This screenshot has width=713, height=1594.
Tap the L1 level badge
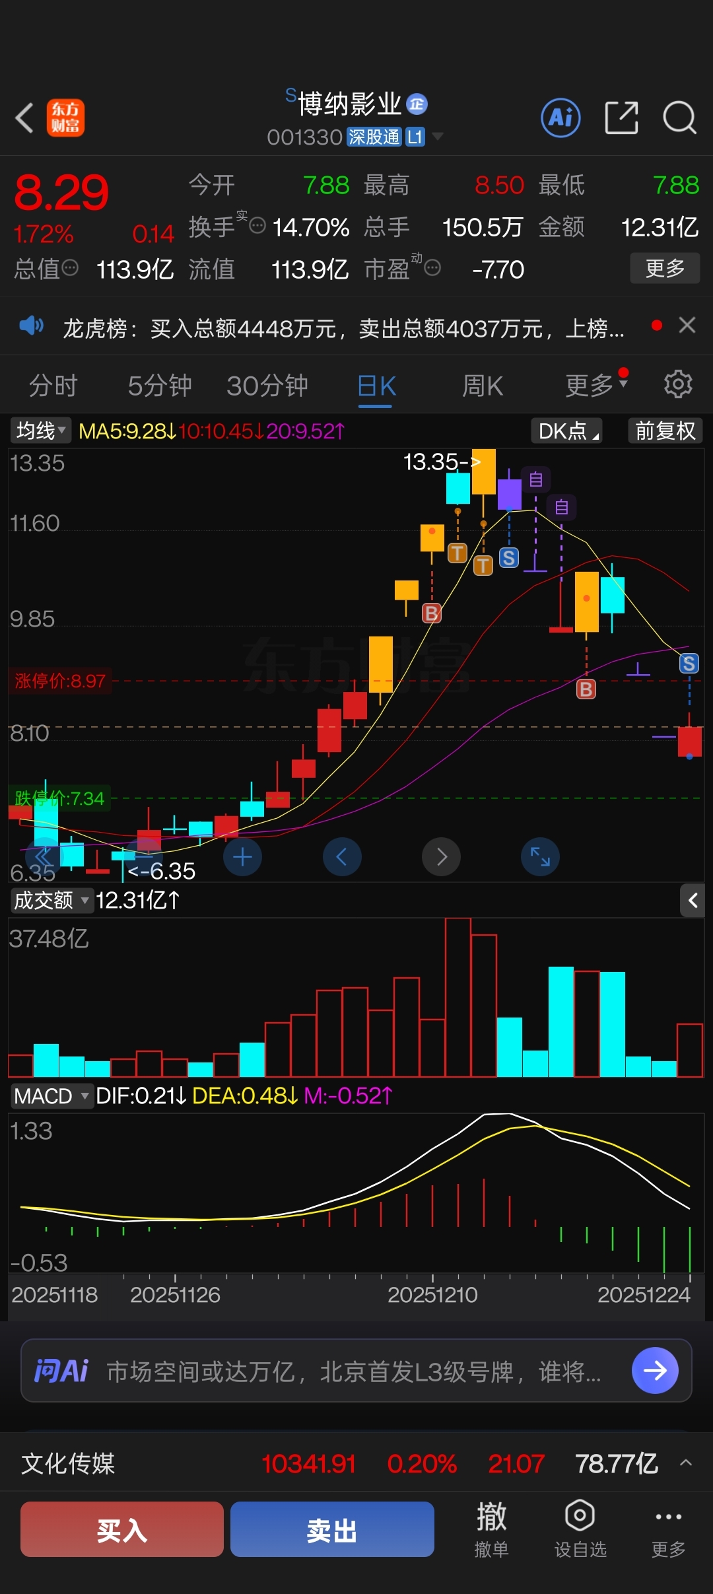click(x=415, y=137)
